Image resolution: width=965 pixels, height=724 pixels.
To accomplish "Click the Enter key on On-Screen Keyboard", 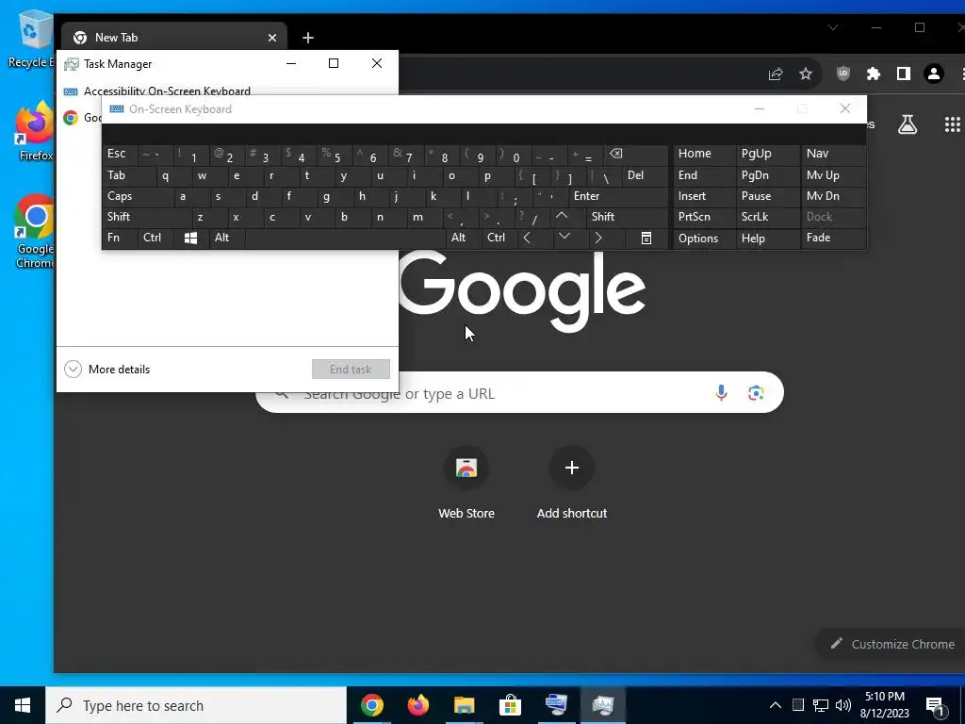I will tap(618, 196).
